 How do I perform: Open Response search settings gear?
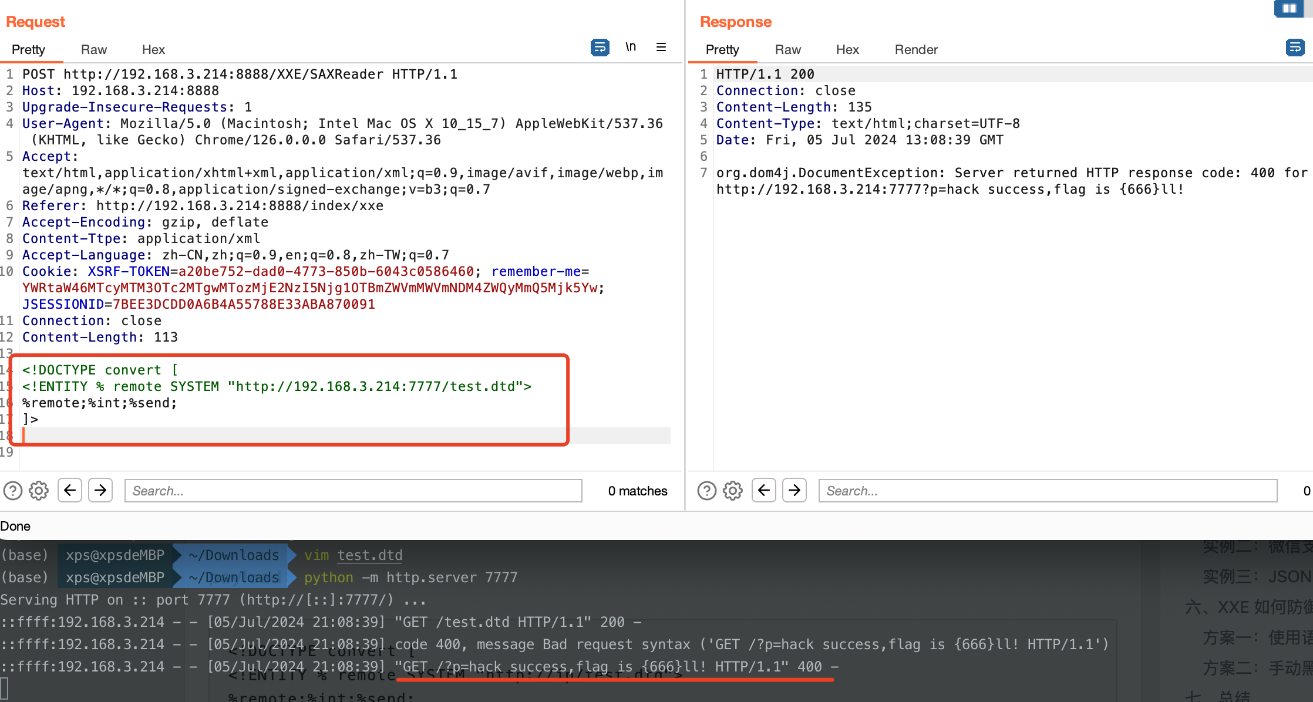pos(733,491)
